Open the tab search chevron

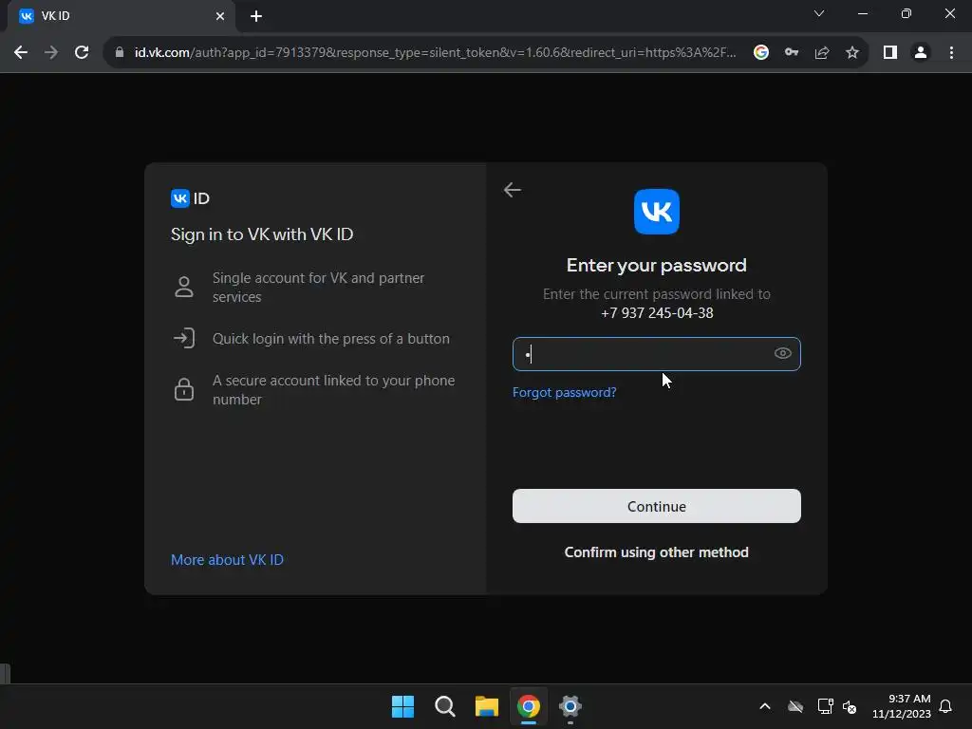[819, 13]
